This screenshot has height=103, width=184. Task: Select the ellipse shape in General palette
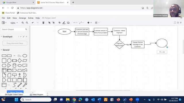pyautogui.click(x=25, y=56)
